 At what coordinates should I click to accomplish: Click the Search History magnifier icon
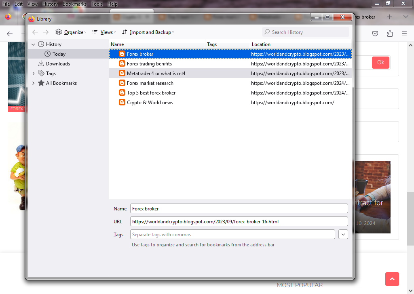(x=267, y=32)
